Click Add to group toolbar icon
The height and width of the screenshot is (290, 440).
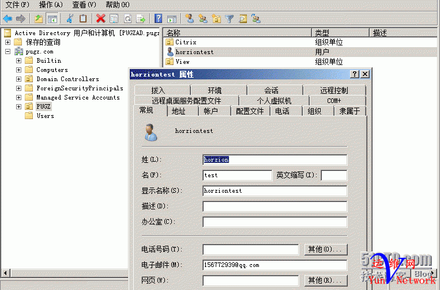256,19
